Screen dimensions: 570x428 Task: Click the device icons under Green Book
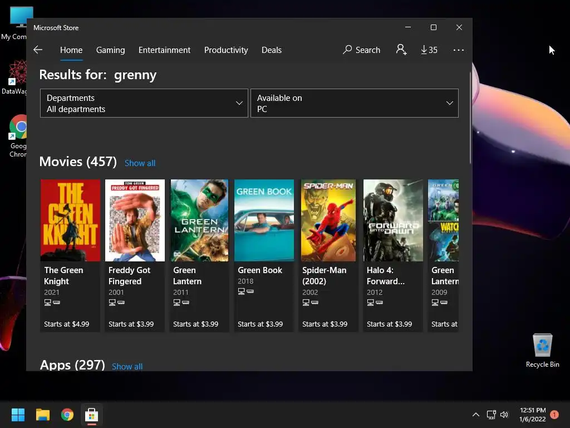pos(245,291)
